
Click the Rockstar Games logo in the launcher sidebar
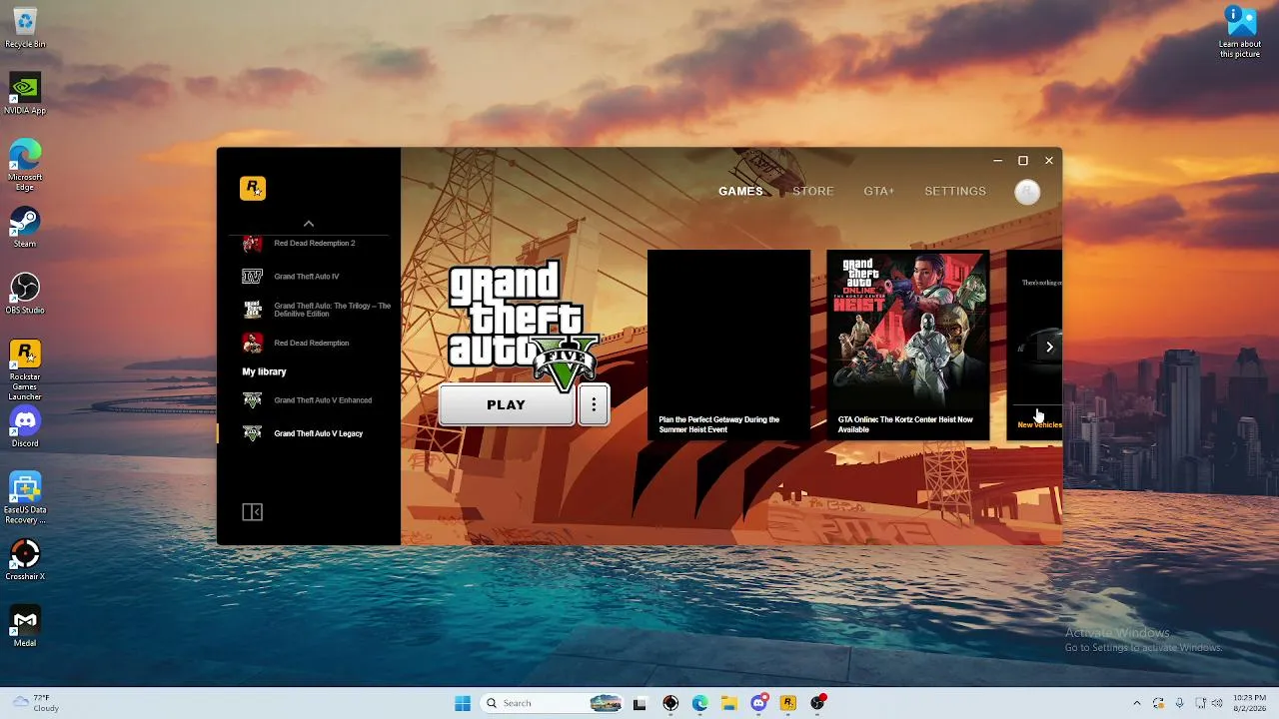[253, 188]
